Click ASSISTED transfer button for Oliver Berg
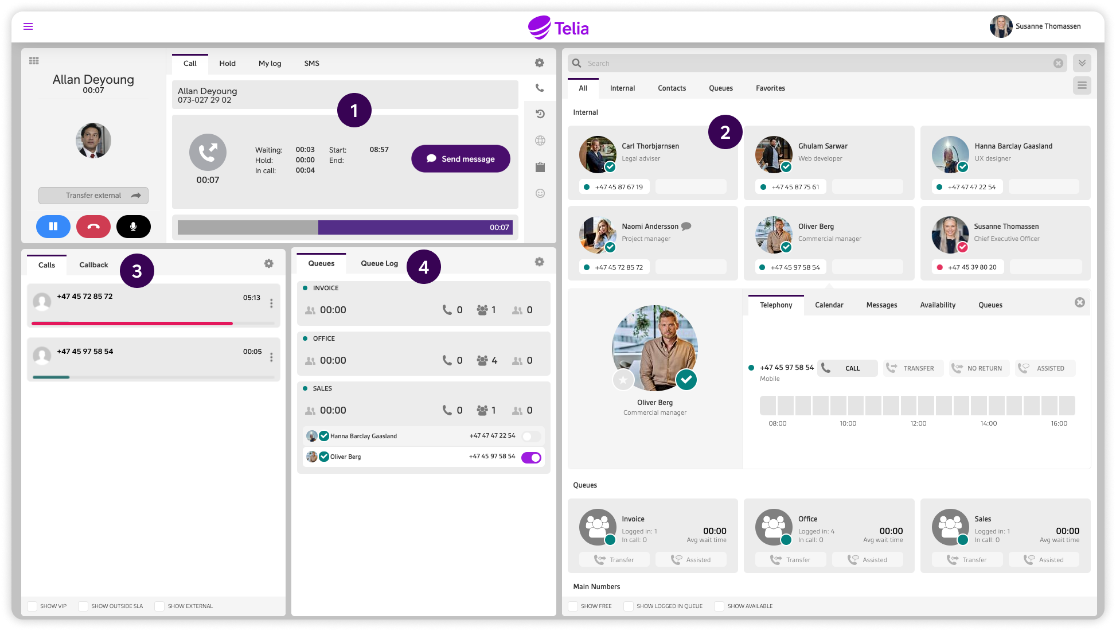1116x631 pixels. tap(1045, 368)
